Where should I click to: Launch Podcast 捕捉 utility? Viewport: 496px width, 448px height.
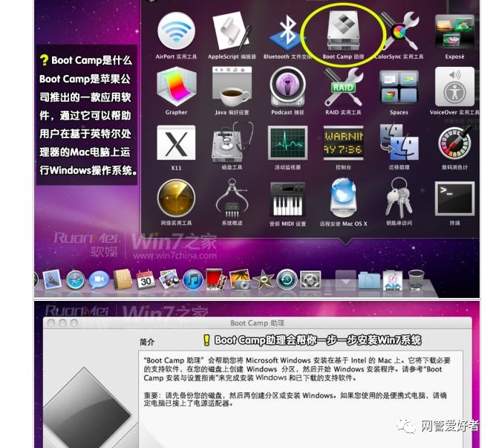pos(287,87)
